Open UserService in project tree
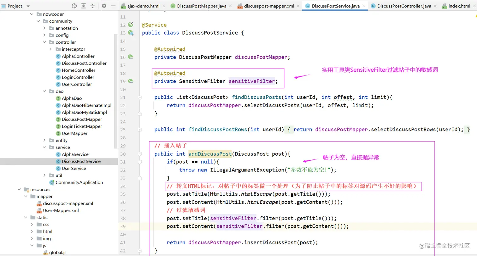The width and height of the screenshot is (477, 256). (x=74, y=168)
